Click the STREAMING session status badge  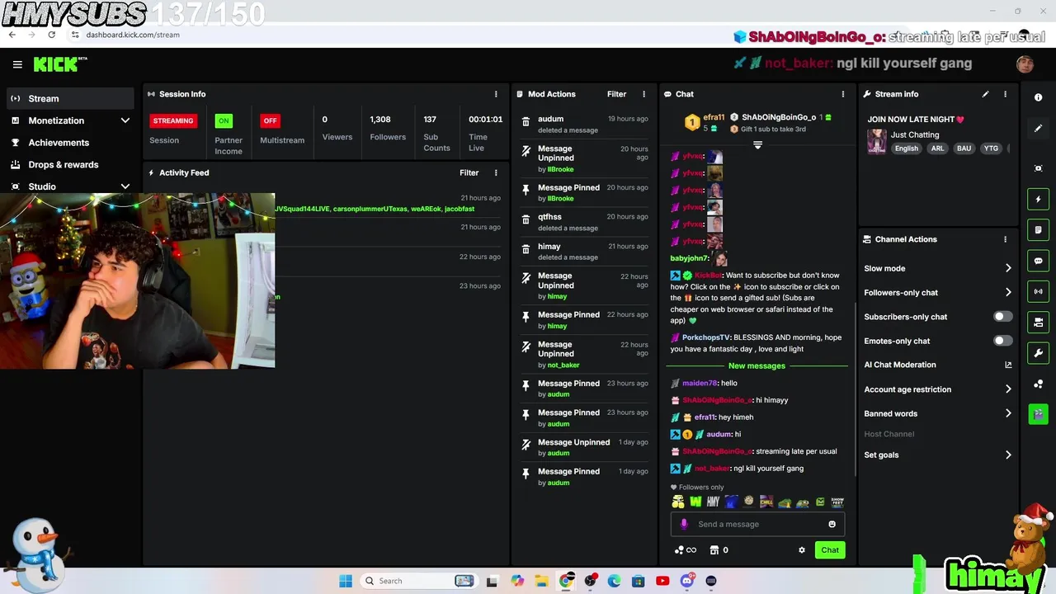coord(172,120)
